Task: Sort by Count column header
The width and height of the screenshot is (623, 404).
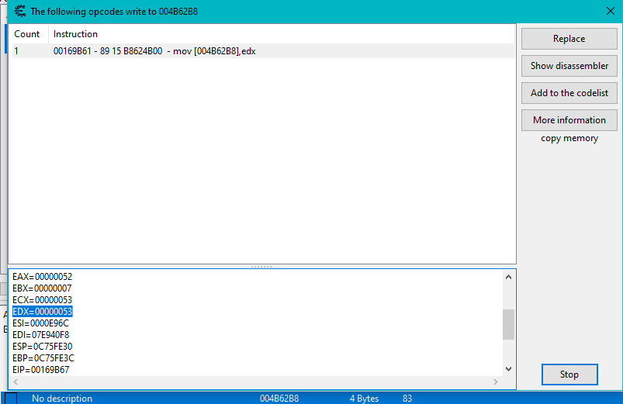Action: (x=29, y=34)
